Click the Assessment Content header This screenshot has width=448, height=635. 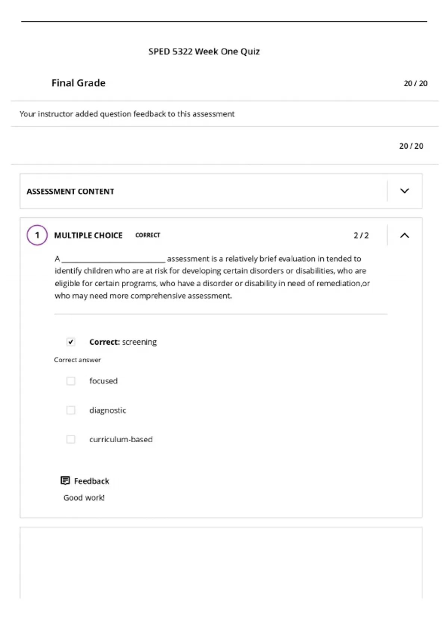[x=70, y=191]
